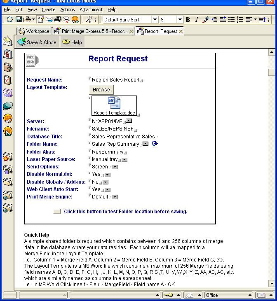
Task: Open the To Do clipboard icon
Action: click(7, 80)
